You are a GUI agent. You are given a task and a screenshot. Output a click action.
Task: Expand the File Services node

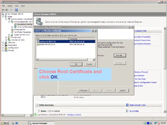coord(6,37)
